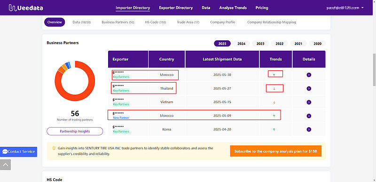Open details arrow for Vietnam row
The height and width of the screenshot is (182, 376).
(x=309, y=102)
